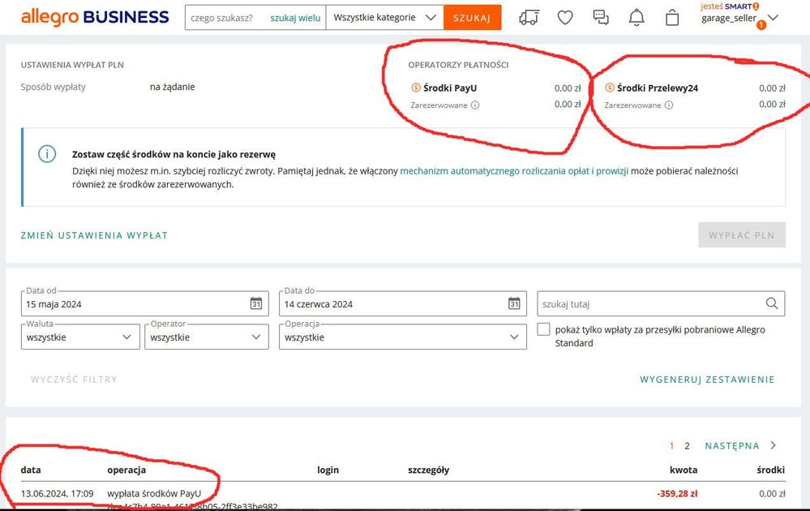Image resolution: width=810 pixels, height=511 pixels.
Task: Enable pokaż tylko wpłaty za przesyłki pobraniowe checkbox
Action: tap(543, 329)
